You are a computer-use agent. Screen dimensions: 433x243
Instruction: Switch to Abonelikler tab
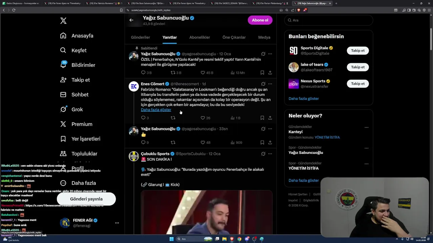point(200,37)
